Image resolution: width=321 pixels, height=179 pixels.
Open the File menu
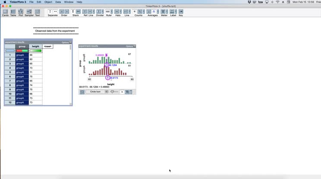31,2
